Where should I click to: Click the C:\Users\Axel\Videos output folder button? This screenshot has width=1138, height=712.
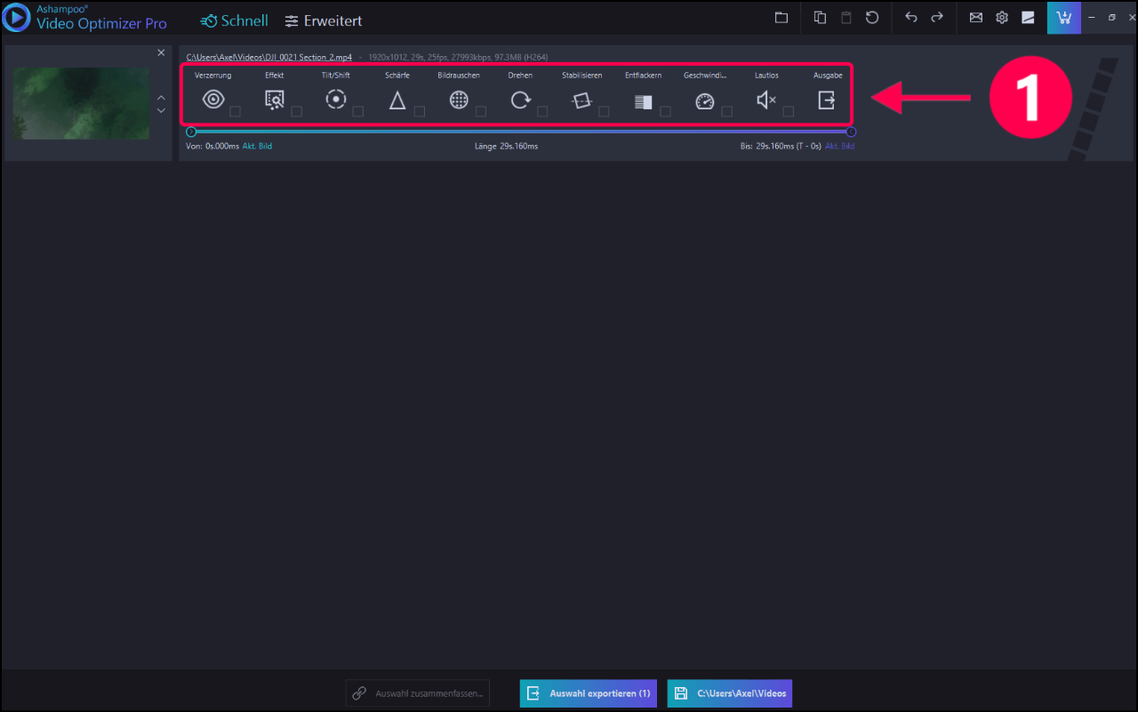[x=728, y=693]
